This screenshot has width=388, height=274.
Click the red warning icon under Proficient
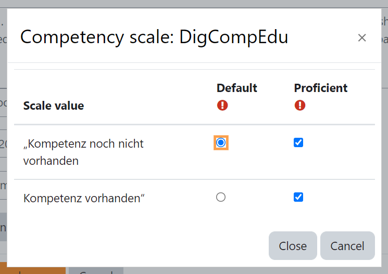click(x=299, y=105)
